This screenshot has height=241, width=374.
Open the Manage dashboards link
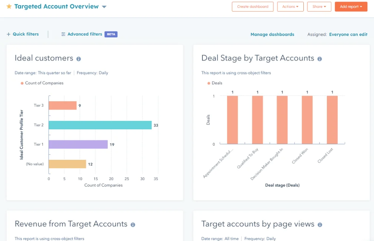coord(272,34)
